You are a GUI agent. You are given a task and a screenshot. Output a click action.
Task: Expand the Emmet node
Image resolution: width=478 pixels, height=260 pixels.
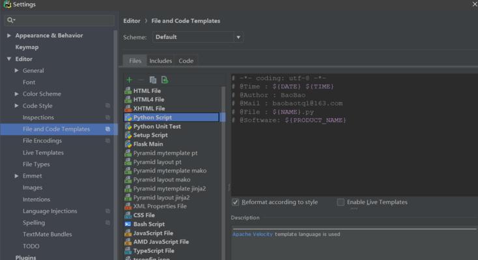(x=16, y=175)
